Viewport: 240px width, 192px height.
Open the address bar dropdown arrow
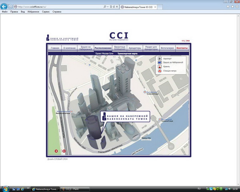point(108,7)
